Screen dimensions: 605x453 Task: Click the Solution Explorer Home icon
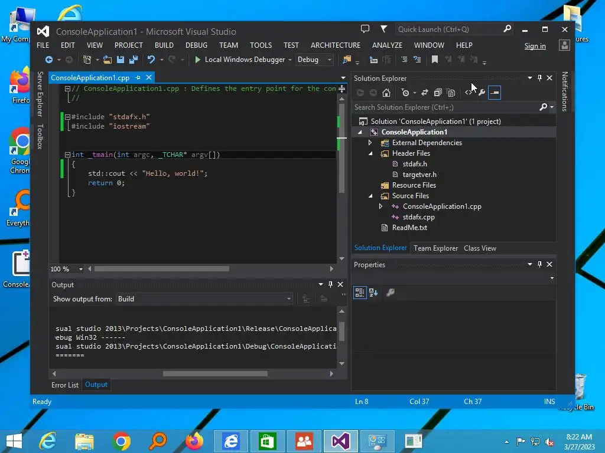coord(386,93)
